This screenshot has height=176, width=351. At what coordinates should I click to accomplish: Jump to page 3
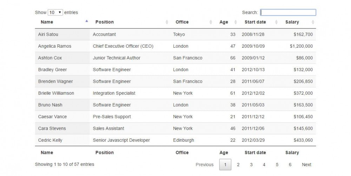(251, 164)
